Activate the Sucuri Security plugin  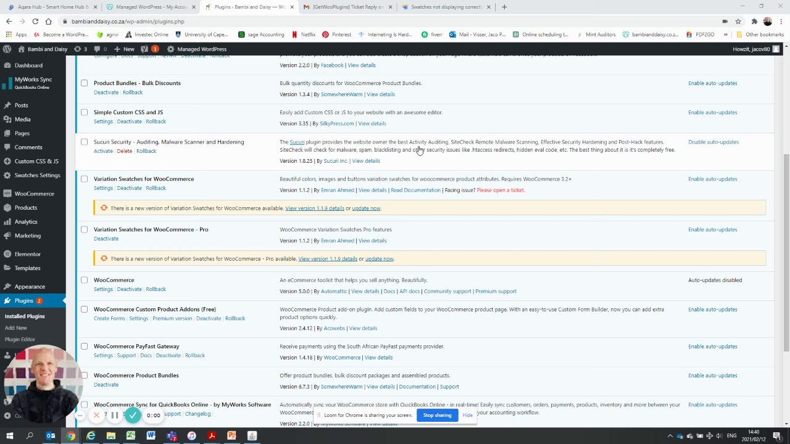[x=103, y=151]
